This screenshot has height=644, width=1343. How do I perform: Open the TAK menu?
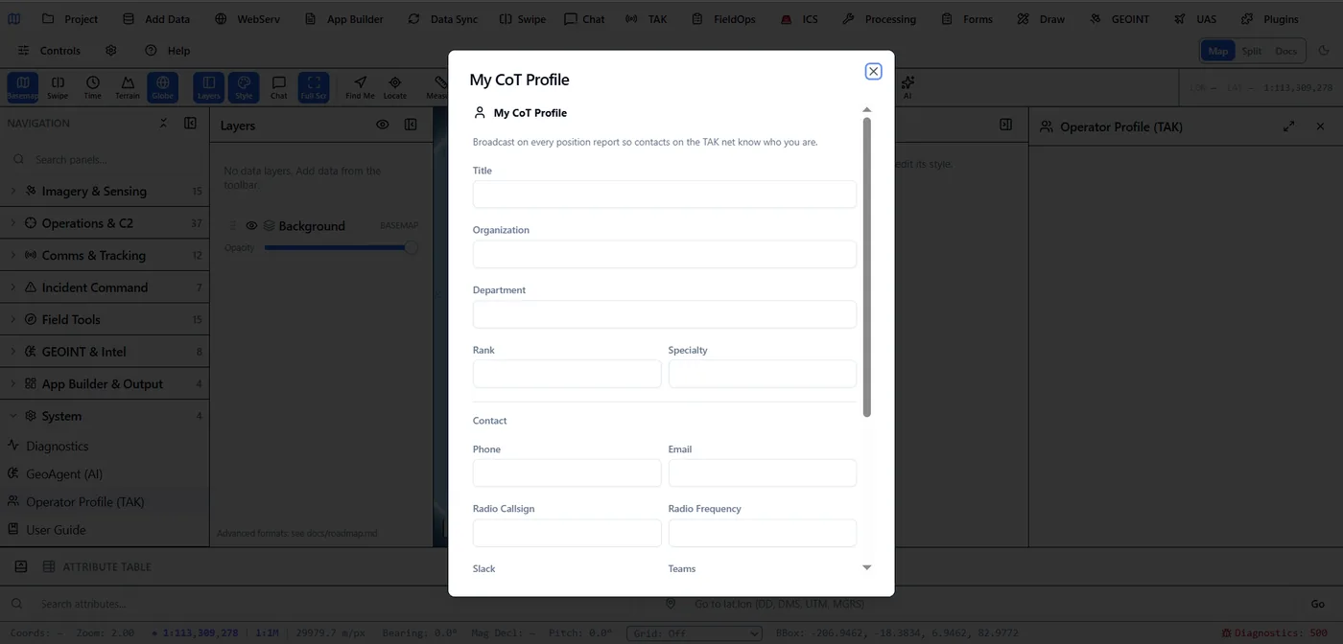coord(646,19)
